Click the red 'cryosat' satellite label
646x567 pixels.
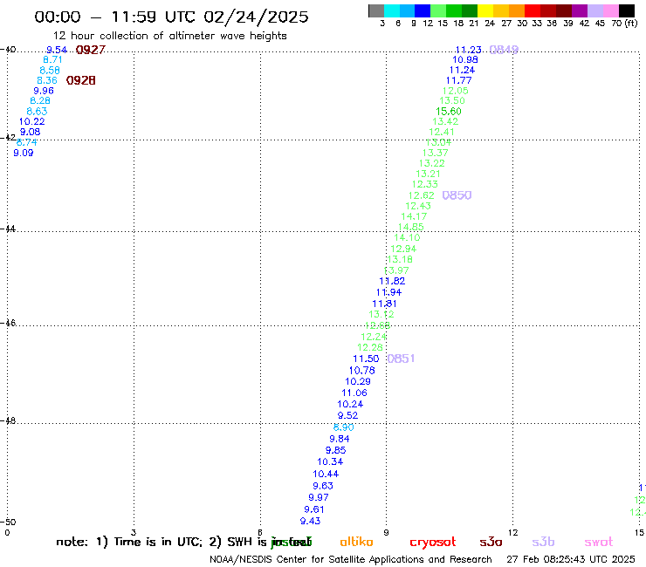[433, 543]
